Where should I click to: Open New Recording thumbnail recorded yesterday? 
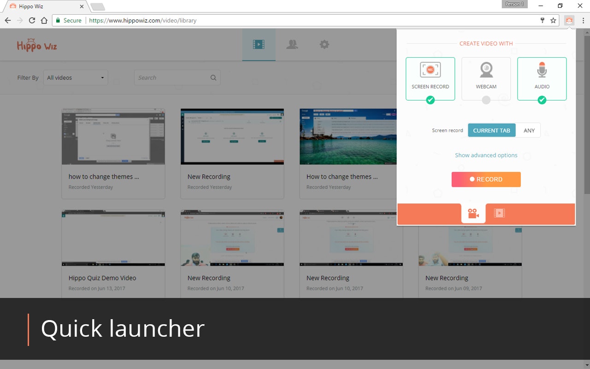(232, 137)
